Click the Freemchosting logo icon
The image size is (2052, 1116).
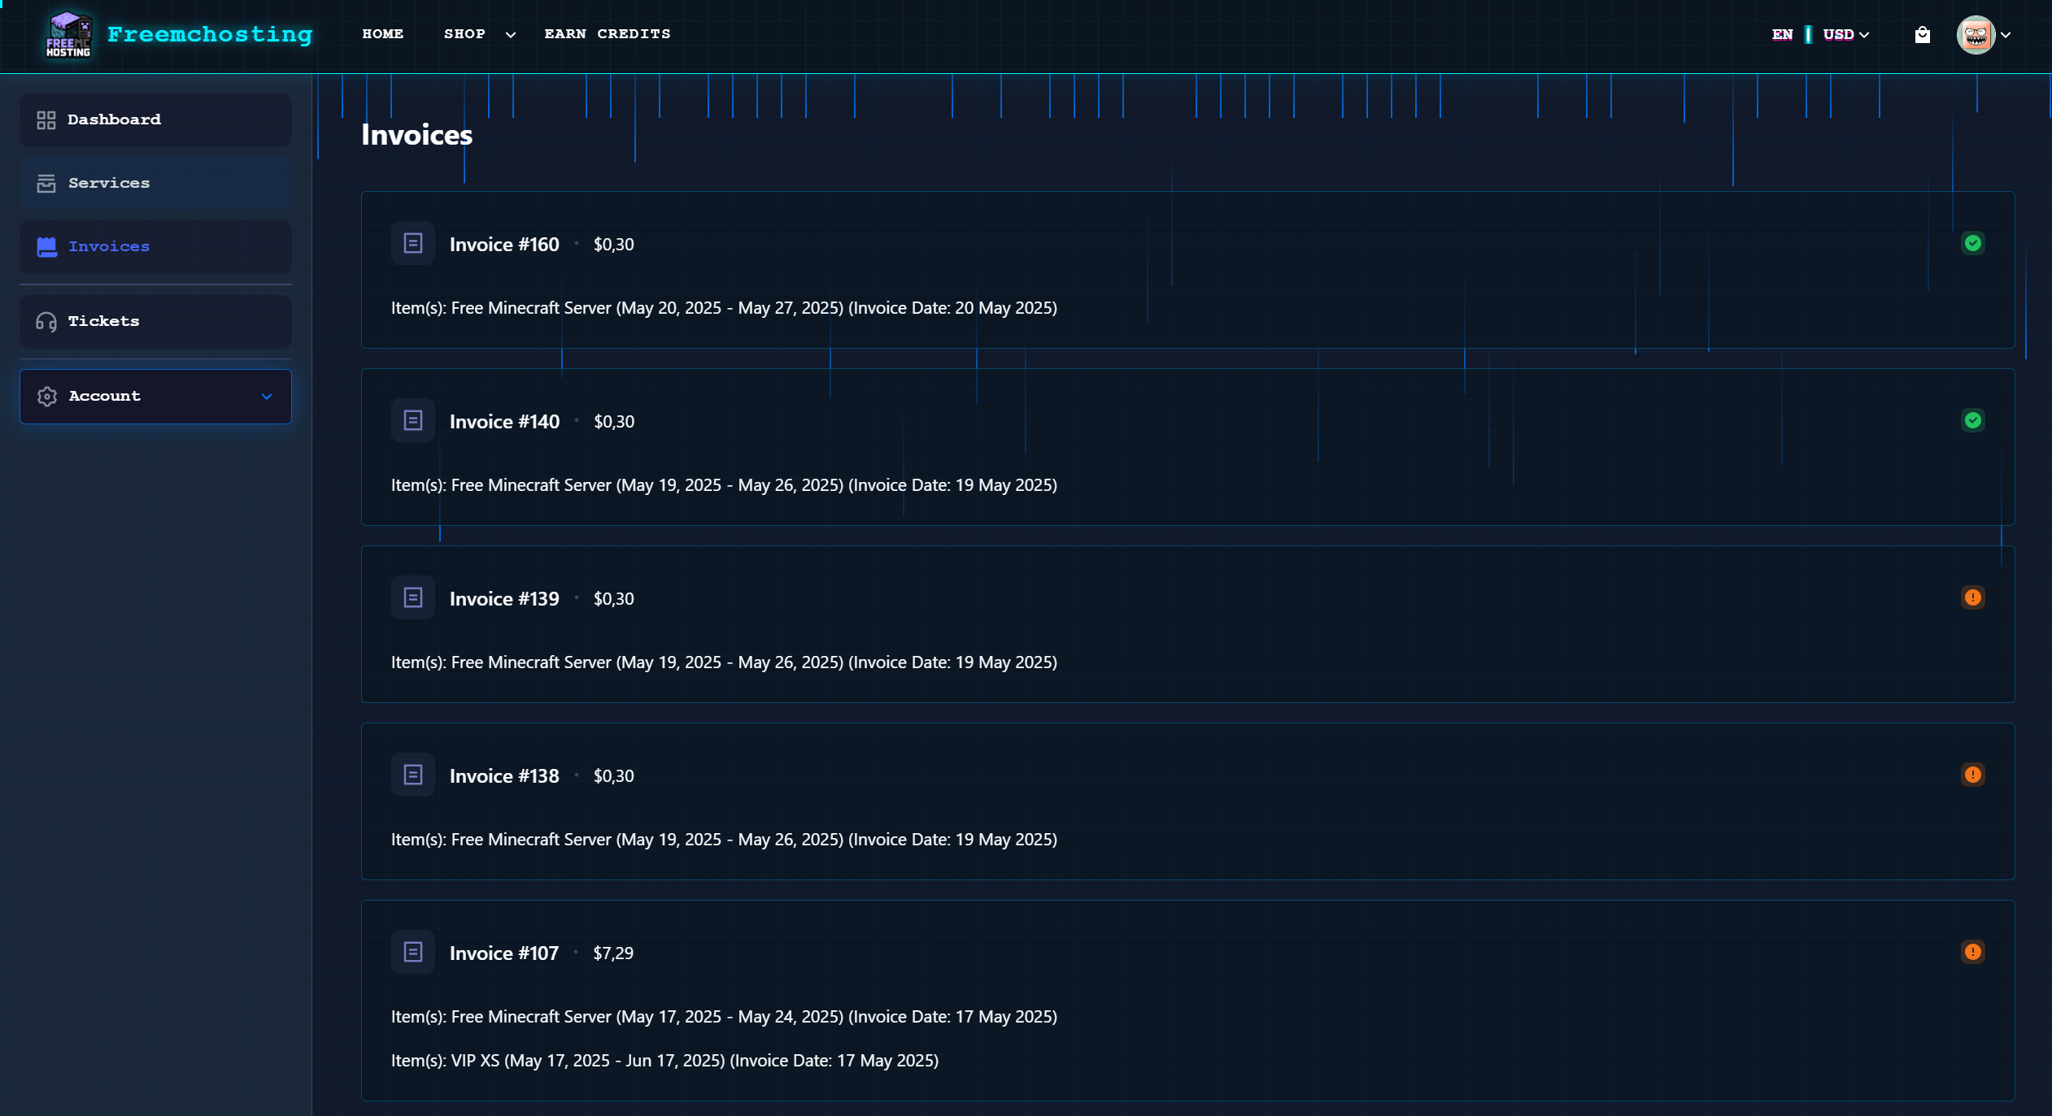[x=68, y=35]
